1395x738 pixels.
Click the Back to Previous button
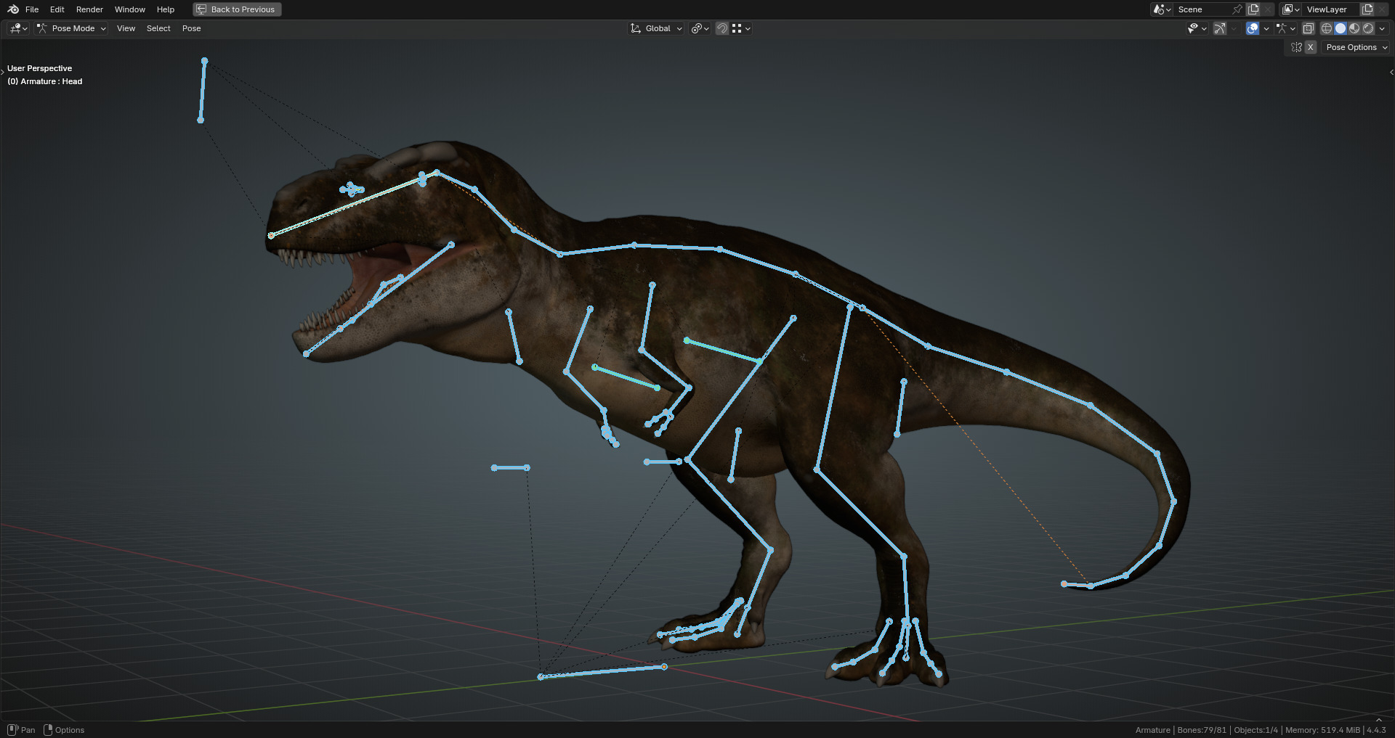pos(237,9)
